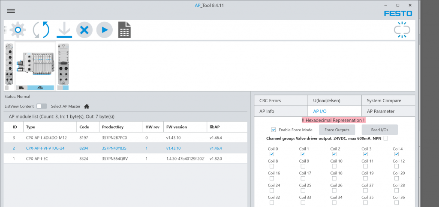Open the hamburger menu

tap(11, 11)
